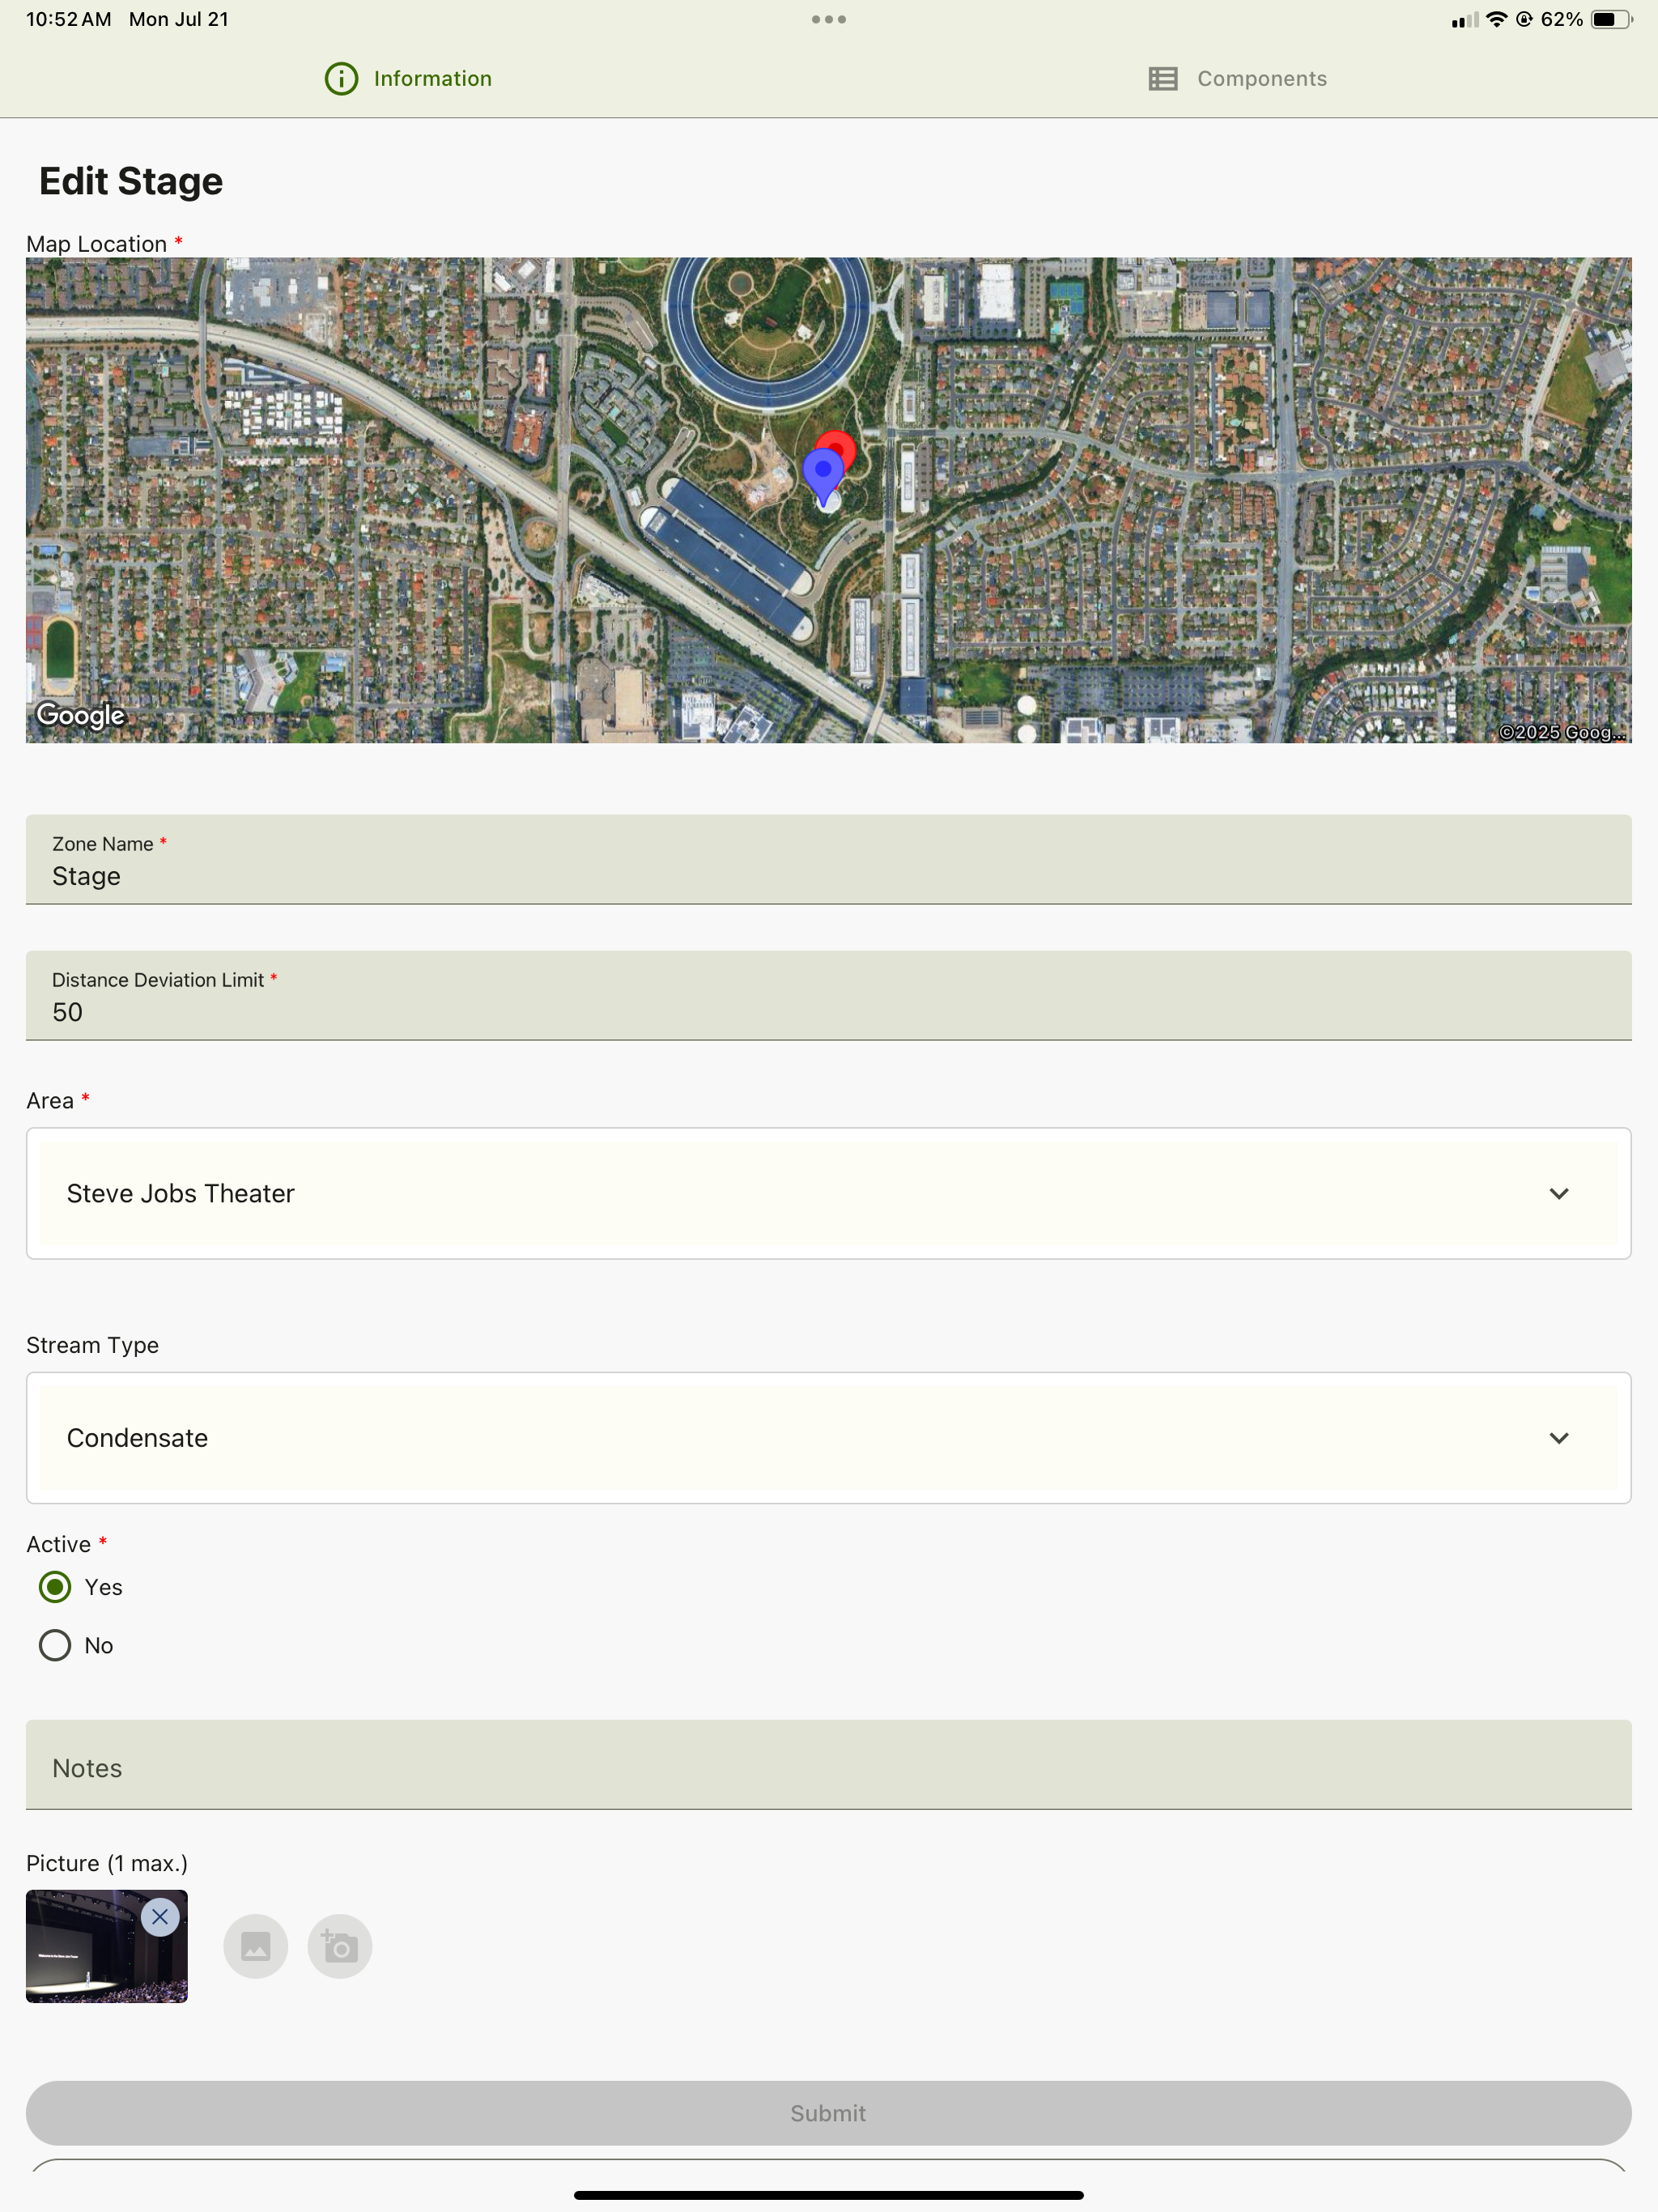Tap the Components list icon

(1163, 78)
